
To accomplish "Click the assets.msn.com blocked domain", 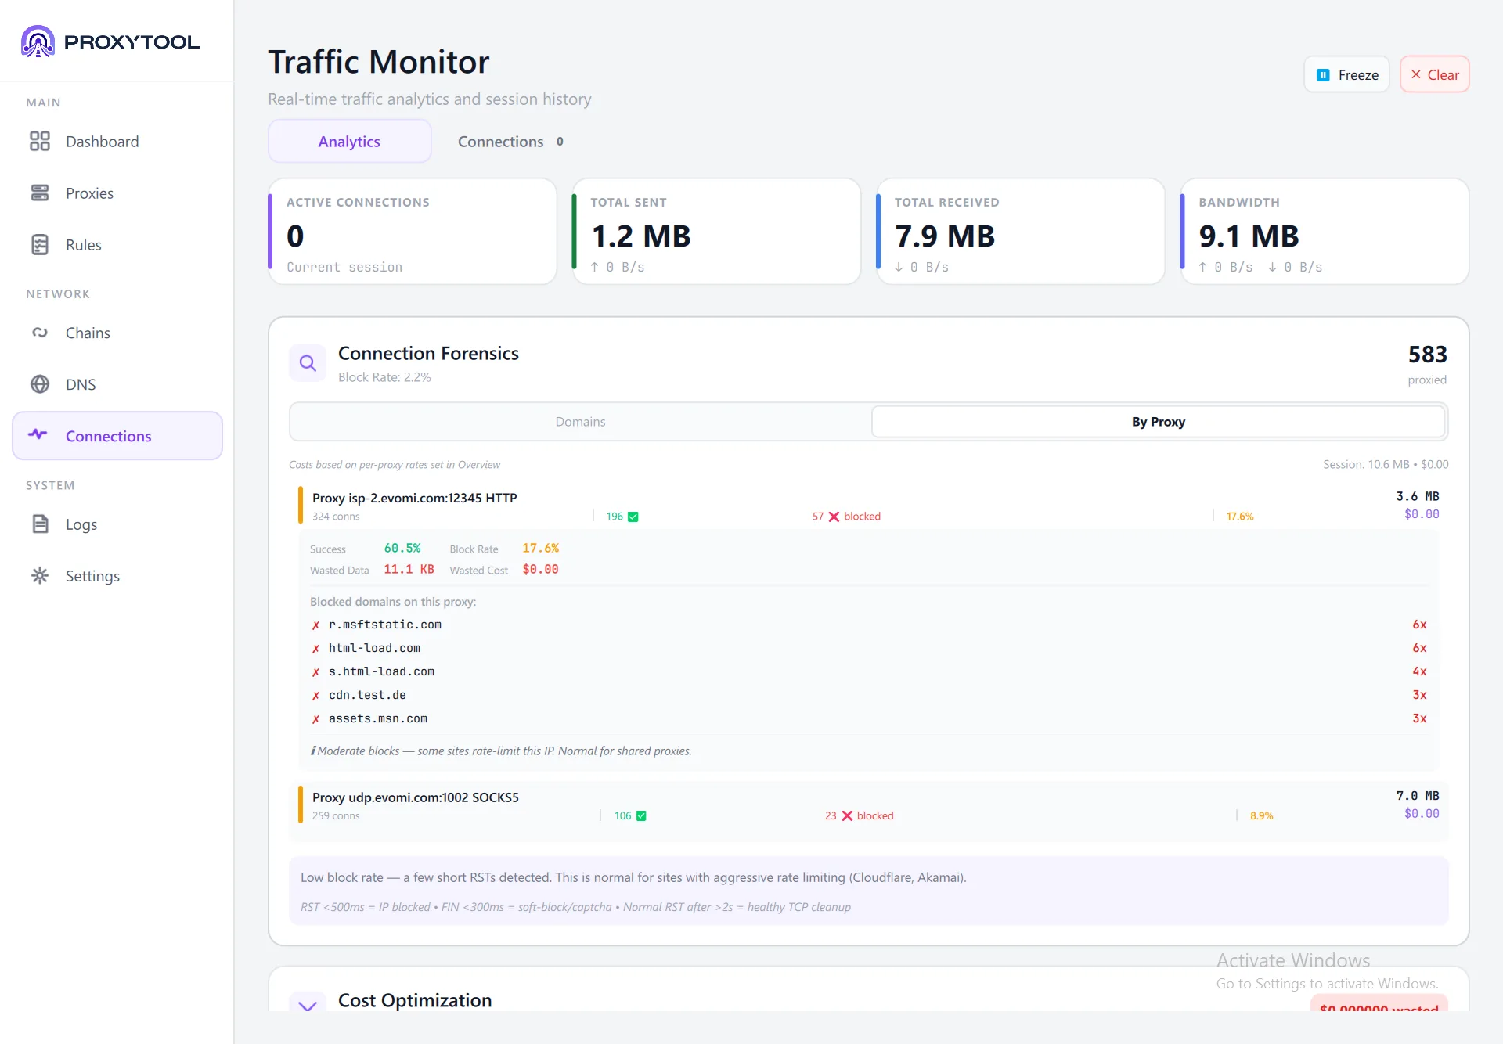I will pyautogui.click(x=377, y=718).
